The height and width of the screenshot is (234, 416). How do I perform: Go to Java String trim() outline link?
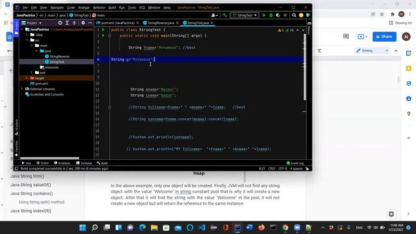click(27, 176)
